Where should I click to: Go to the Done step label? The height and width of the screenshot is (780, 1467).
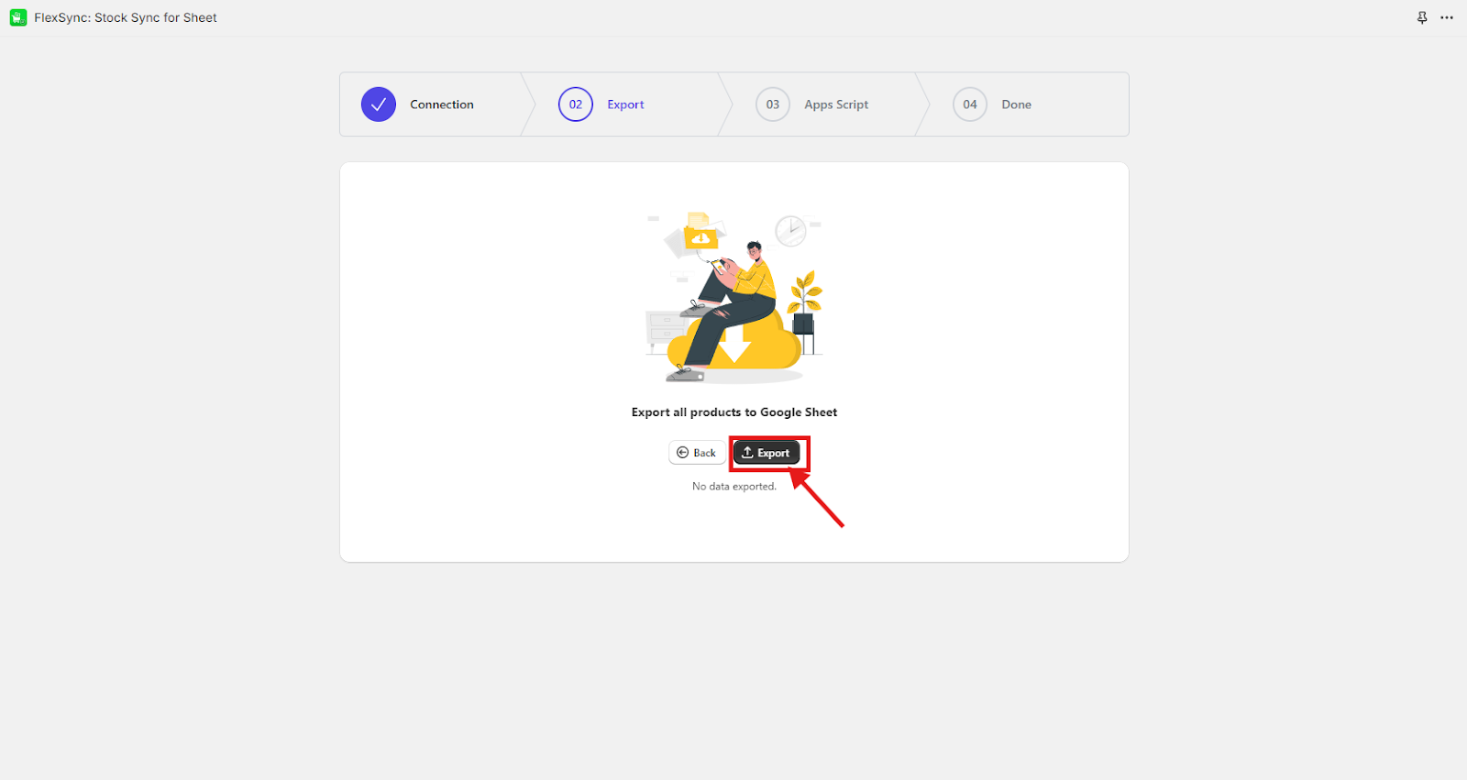1016,104
